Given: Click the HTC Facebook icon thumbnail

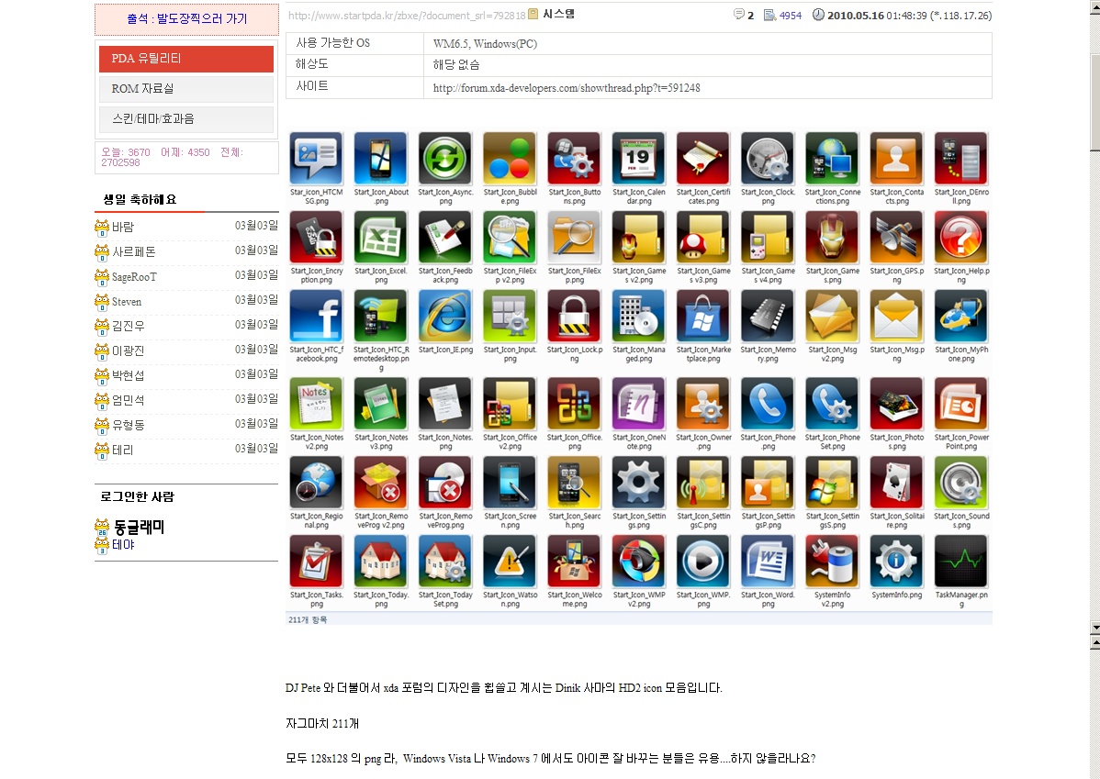Looking at the screenshot, I should point(316,317).
